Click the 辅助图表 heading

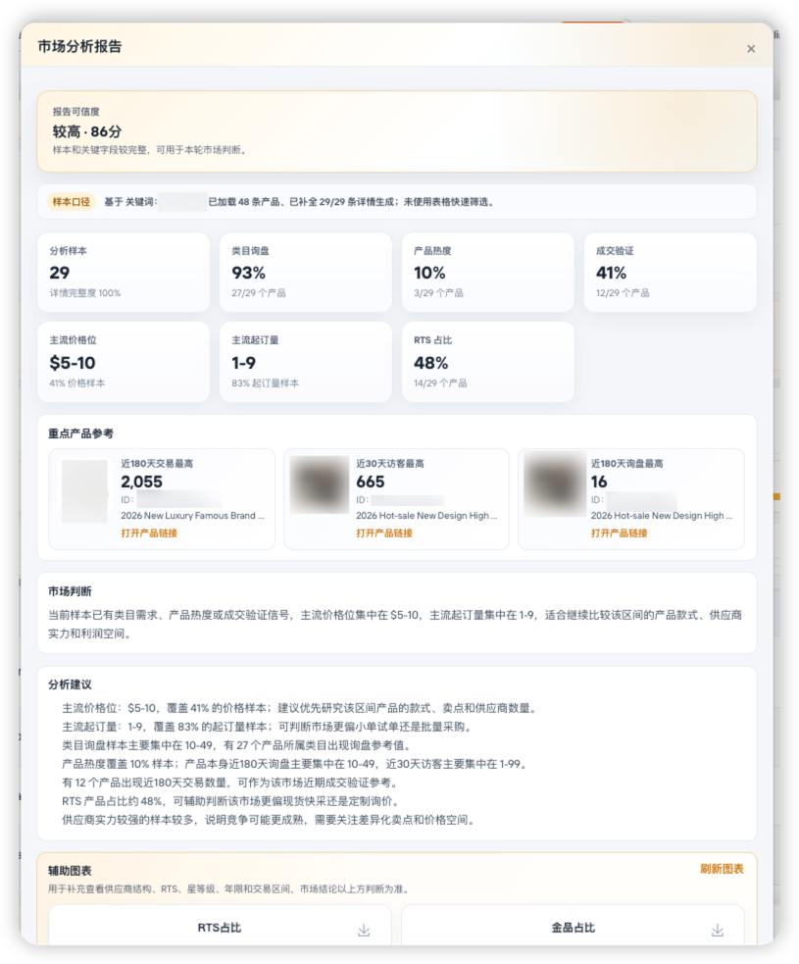(x=70, y=871)
